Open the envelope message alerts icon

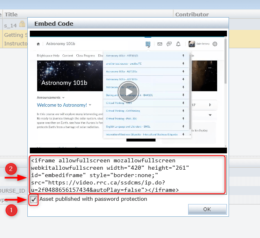[x=160, y=44]
